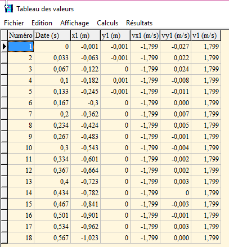Select the vy1 cell showing -0,027
This screenshot has height=247, width=229.
[176, 47]
